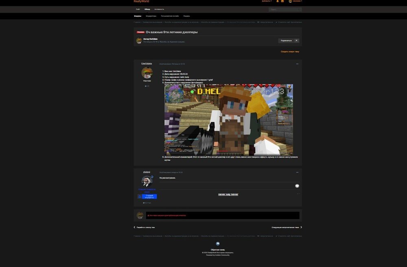The width and height of the screenshot is (407, 267).
Task: Click zlobni post's publication date
Action: (x=171, y=172)
